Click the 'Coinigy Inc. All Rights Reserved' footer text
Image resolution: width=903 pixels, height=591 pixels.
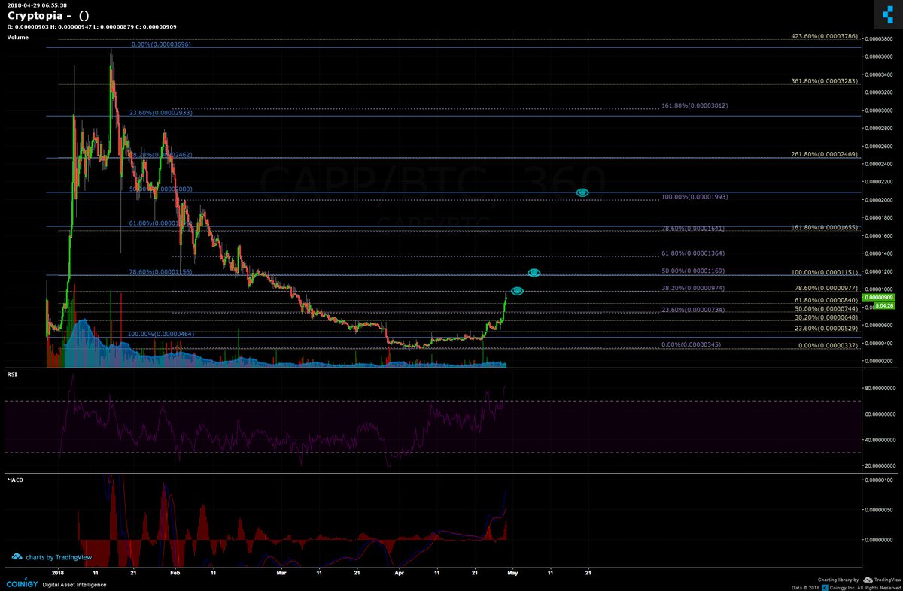867,587
